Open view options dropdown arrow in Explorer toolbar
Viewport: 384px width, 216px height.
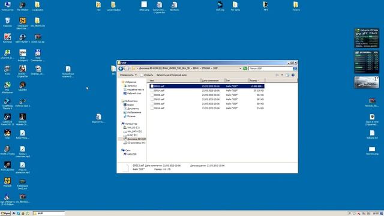click(x=282, y=75)
